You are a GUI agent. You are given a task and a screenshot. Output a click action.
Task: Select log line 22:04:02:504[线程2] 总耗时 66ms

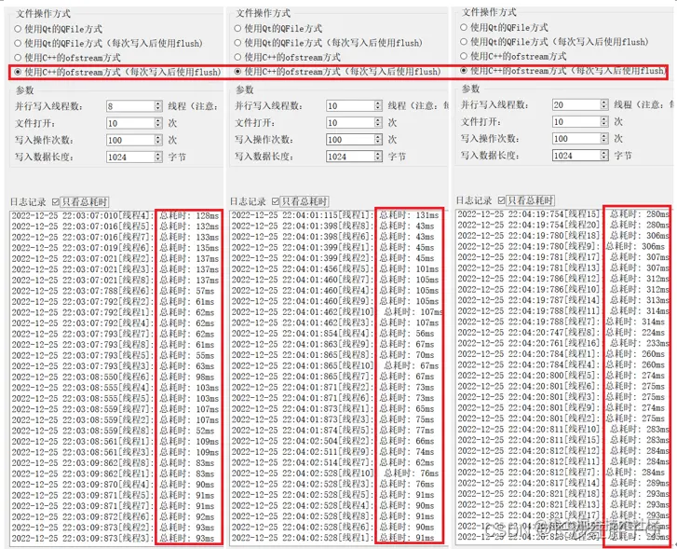pyautogui.click(x=332, y=442)
